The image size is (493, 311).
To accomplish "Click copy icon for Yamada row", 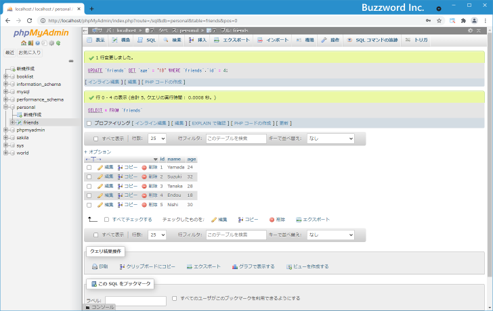I will (120, 167).
